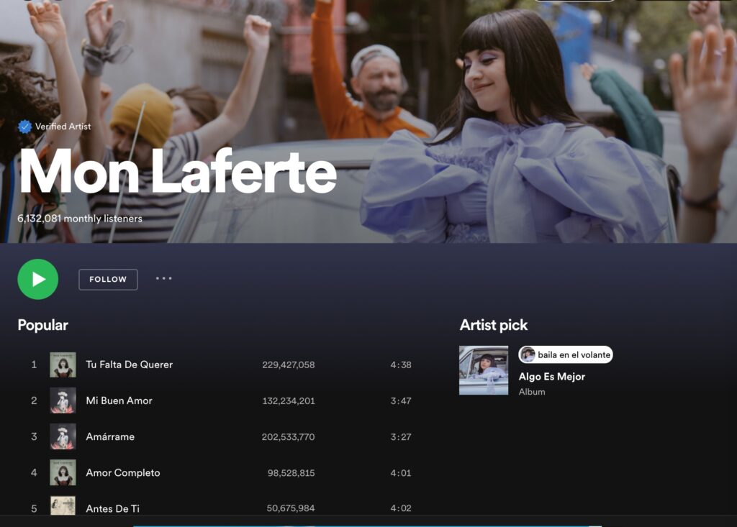Open the Algo Es Mejor album link
737x527 pixels.
coord(552,377)
